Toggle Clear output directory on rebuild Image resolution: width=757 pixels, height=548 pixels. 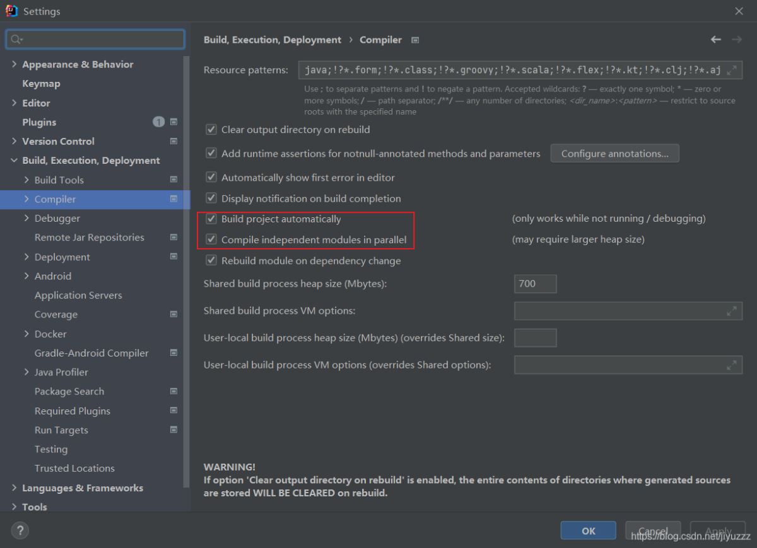(211, 130)
